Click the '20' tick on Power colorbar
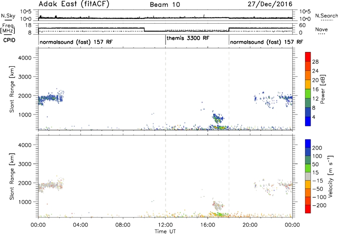Viewport: 338px width, 234px height. 315,80
